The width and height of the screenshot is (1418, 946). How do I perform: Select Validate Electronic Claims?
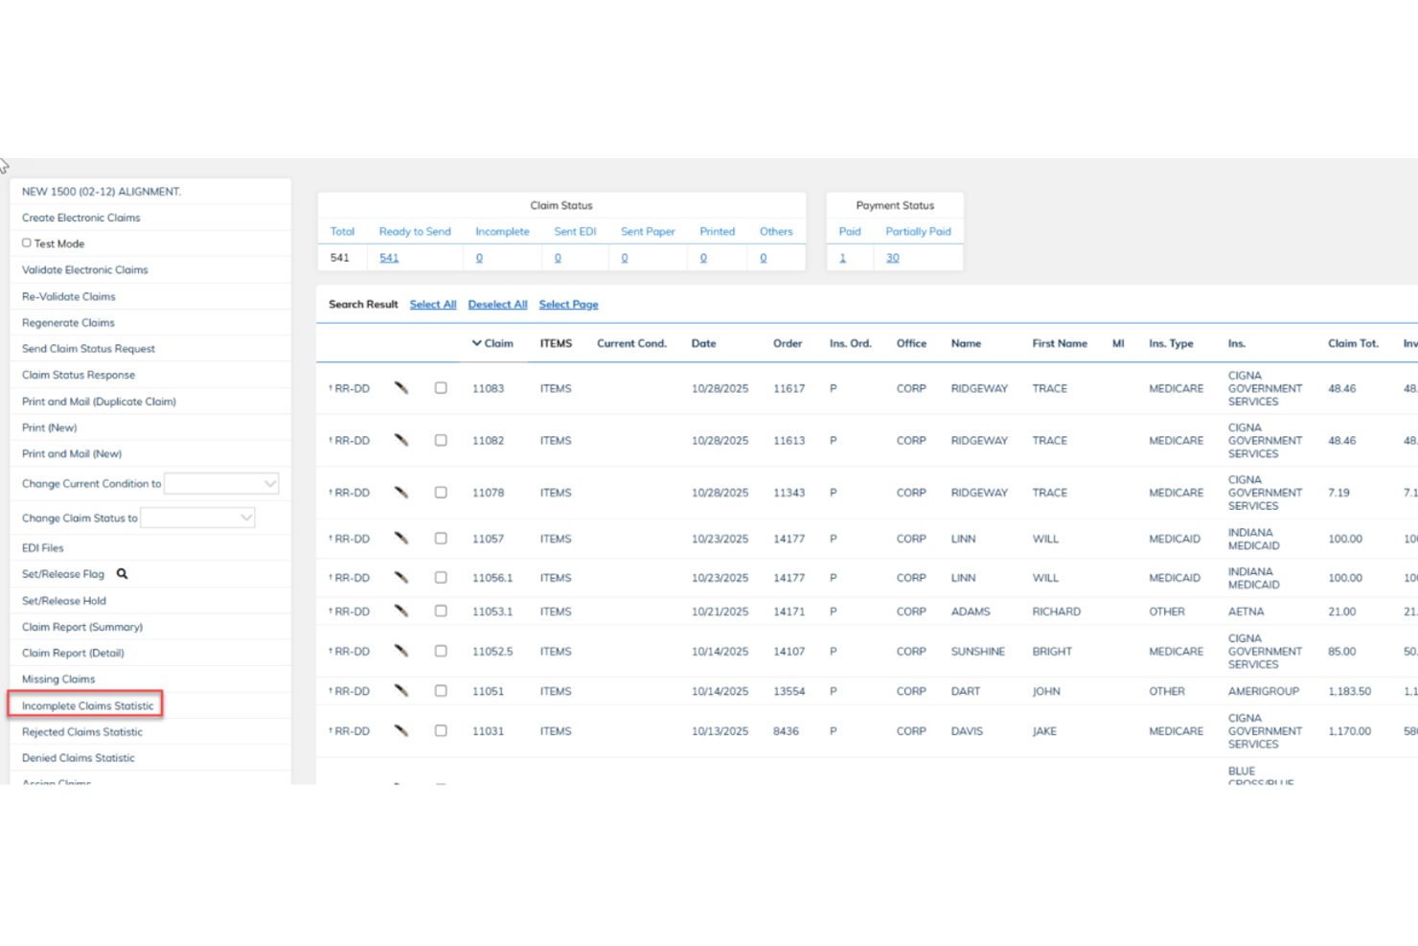(x=85, y=270)
